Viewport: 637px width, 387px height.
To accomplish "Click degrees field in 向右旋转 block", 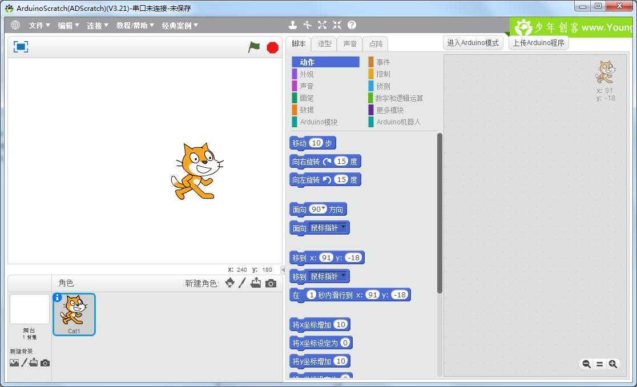I will [342, 161].
